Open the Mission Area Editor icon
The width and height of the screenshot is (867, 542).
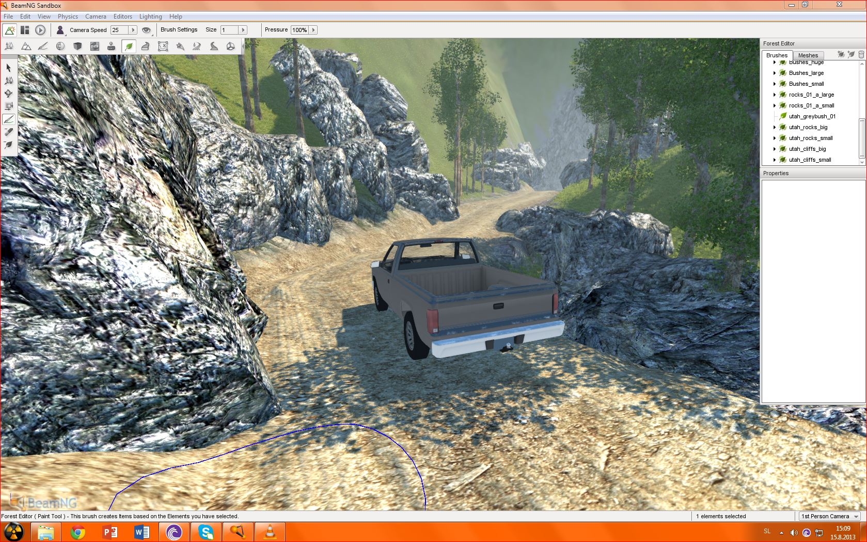coord(163,47)
